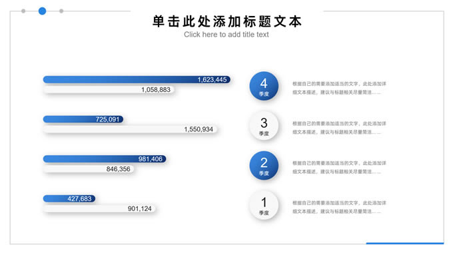Select description text beside quarter 2

(x=339, y=167)
